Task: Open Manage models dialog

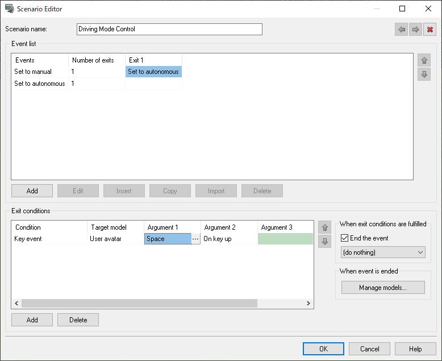Action: [x=383, y=288]
